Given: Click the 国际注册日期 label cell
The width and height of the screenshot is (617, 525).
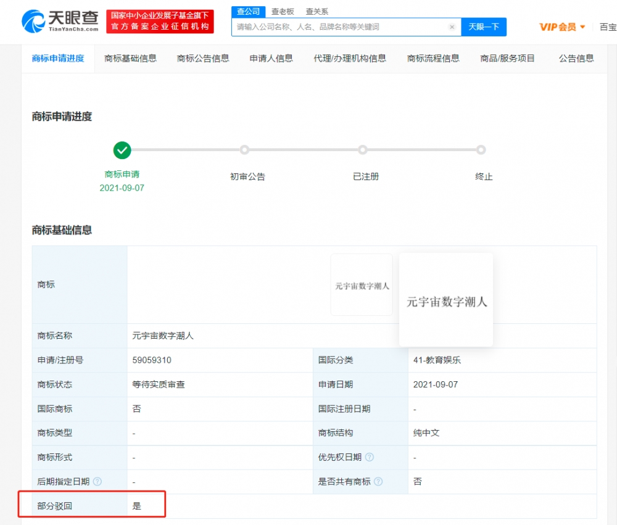Looking at the screenshot, I should click(360, 409).
